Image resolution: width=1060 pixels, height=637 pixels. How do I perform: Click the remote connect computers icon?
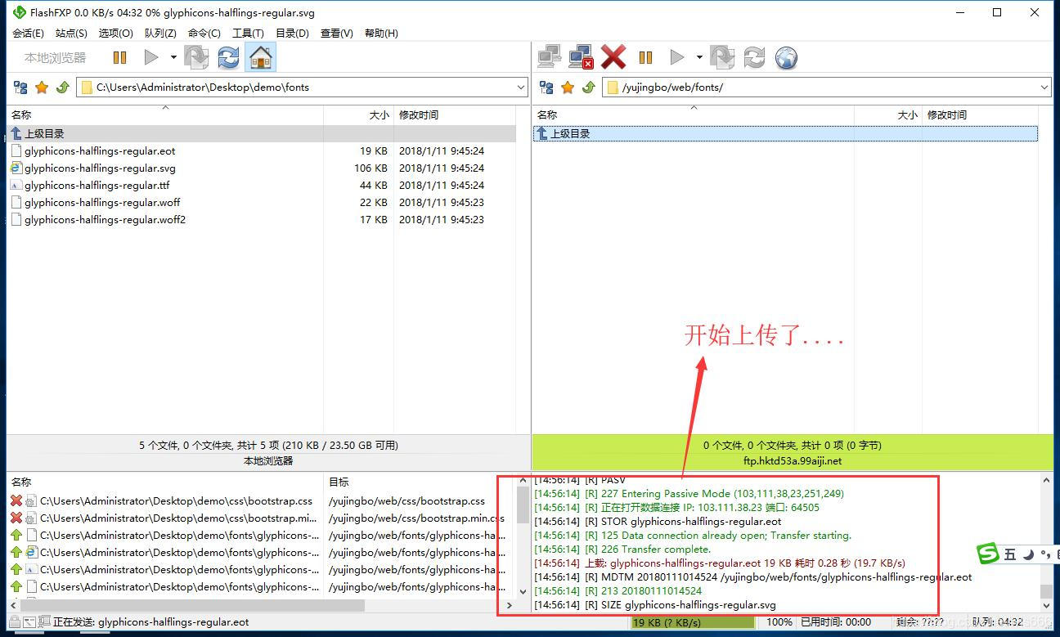(x=550, y=57)
